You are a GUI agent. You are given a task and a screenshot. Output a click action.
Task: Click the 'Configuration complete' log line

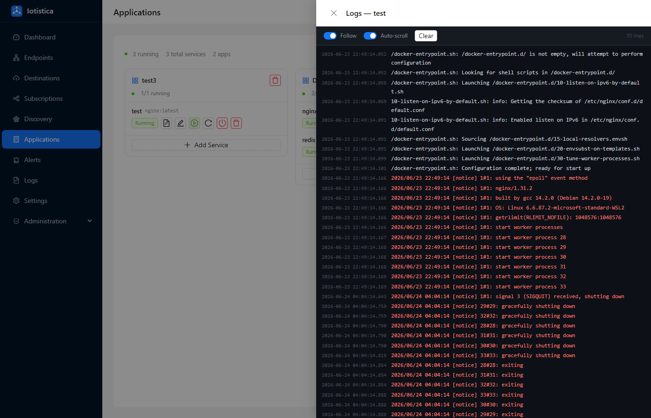click(482, 168)
